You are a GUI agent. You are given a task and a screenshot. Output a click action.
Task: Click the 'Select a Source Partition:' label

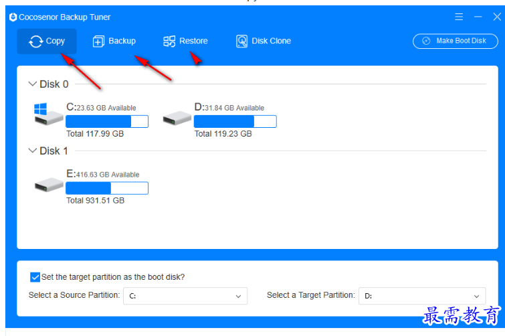pyautogui.click(x=74, y=295)
